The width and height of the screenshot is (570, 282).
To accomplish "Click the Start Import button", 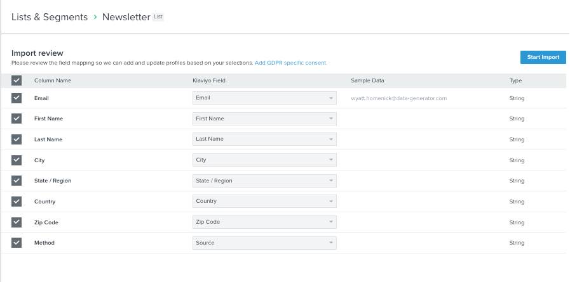I will point(543,57).
